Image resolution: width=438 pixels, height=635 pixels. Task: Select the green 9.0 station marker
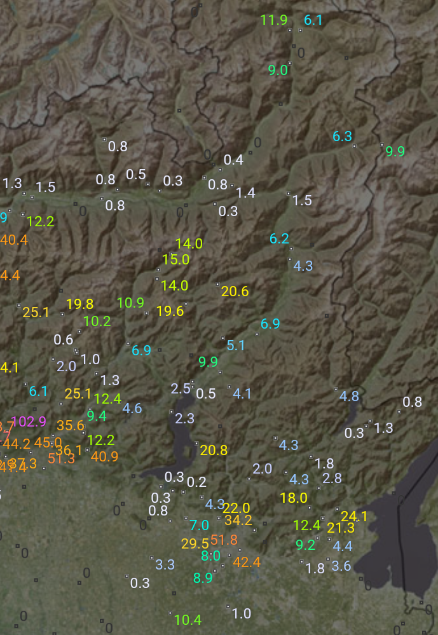(278, 71)
